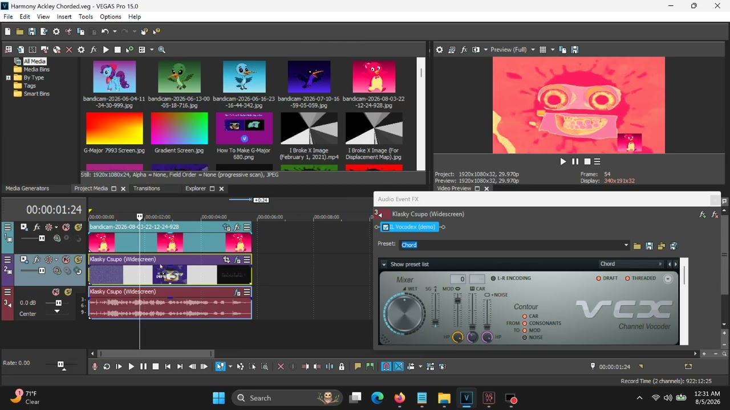The image size is (730, 410).
Task: Open Event Pan/Crop on Klasky Csupo video event
Action: coord(226,260)
